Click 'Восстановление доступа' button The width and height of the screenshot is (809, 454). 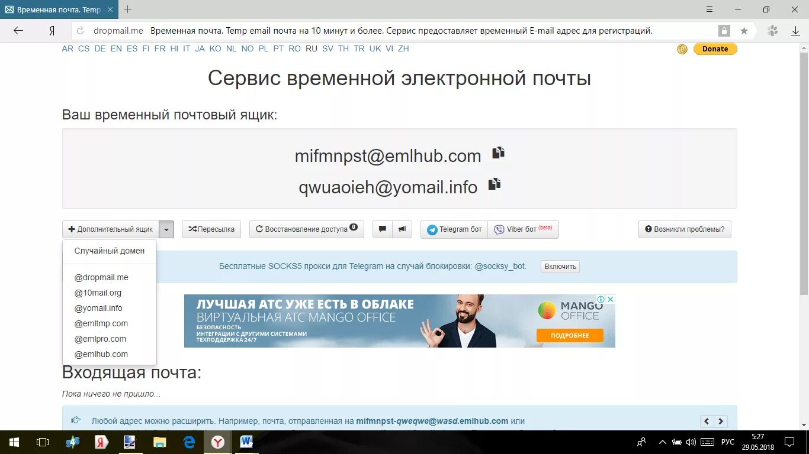(x=307, y=229)
